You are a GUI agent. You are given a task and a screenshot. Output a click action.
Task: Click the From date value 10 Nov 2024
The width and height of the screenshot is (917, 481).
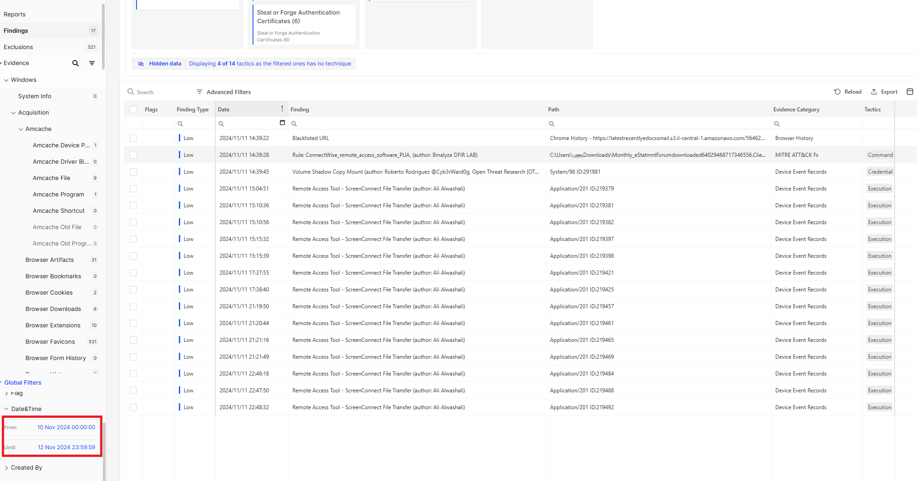pyautogui.click(x=66, y=427)
